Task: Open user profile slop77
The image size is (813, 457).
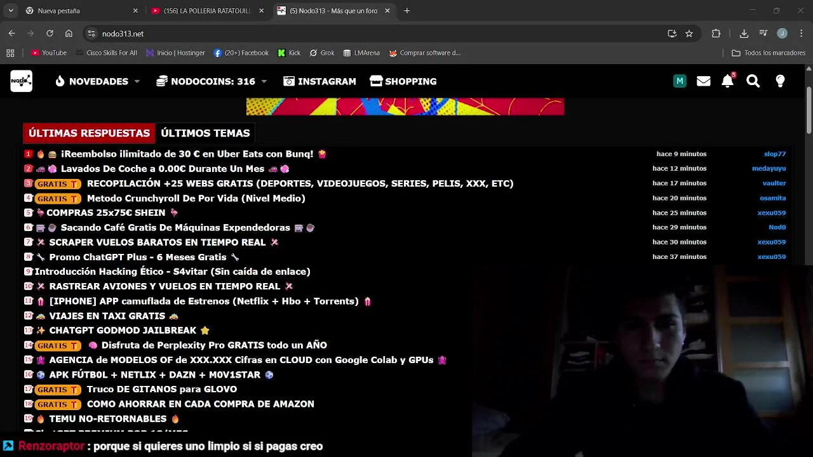Action: (775, 154)
